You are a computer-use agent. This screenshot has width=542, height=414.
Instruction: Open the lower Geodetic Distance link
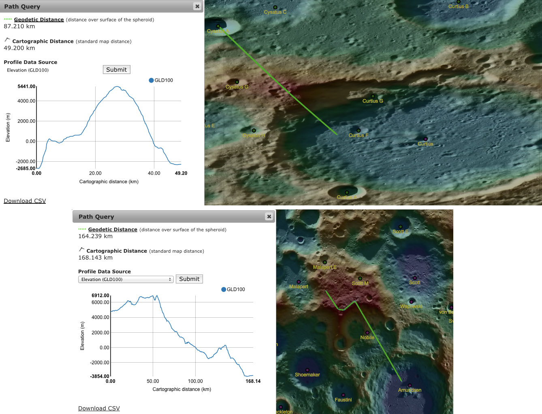(113, 229)
